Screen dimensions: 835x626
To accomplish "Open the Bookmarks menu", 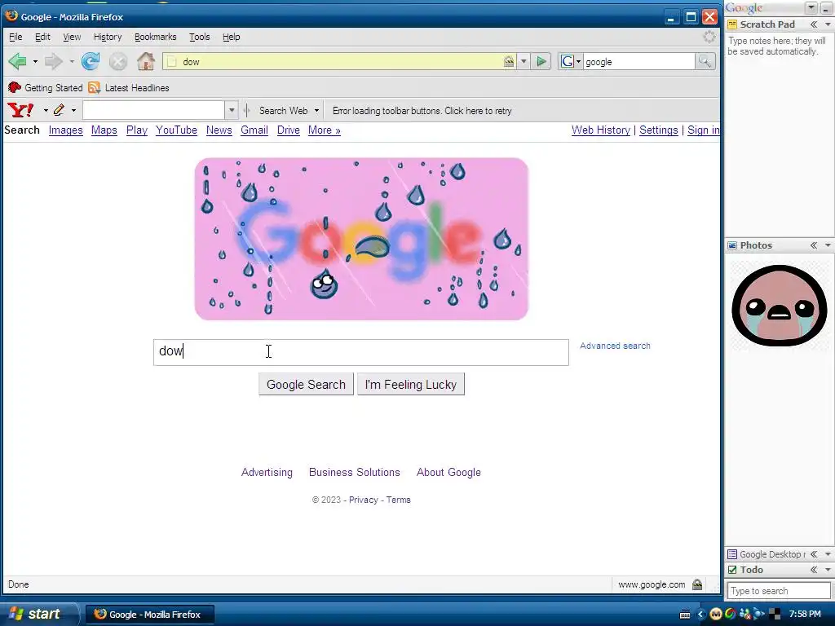I will pyautogui.click(x=156, y=37).
